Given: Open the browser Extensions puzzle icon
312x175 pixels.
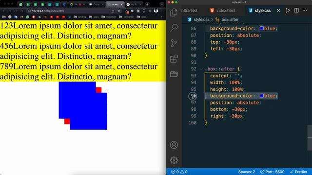Looking at the screenshot, I should pos(150,11).
